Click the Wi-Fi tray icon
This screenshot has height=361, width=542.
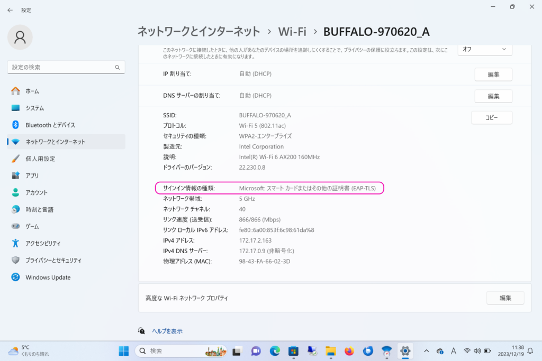point(467,351)
